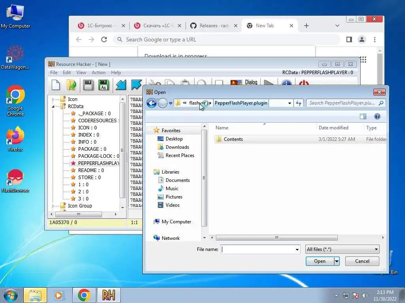Click the file list horizontal scrollbar
405x303 pixels.
pyautogui.click(x=276, y=238)
